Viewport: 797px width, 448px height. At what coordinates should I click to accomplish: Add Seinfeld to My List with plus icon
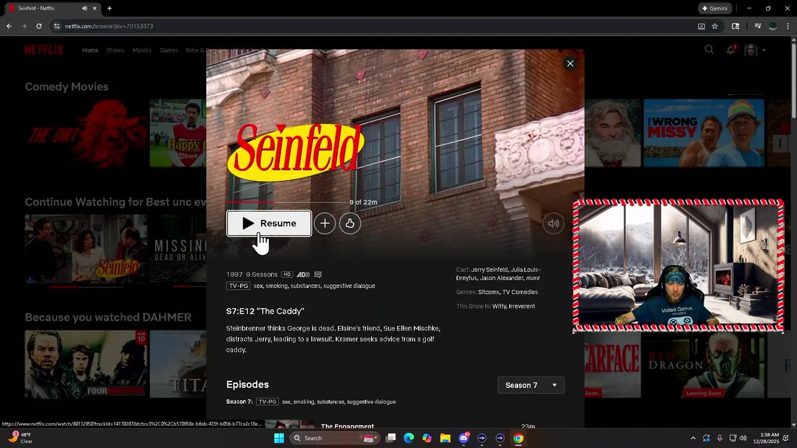click(x=324, y=223)
